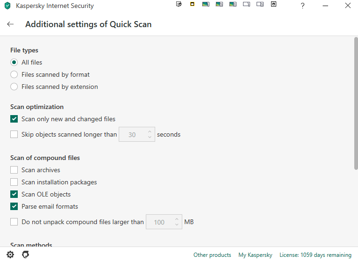This screenshot has width=358, height=262.
Task: Select Files scanned by format
Action: click(x=14, y=74)
